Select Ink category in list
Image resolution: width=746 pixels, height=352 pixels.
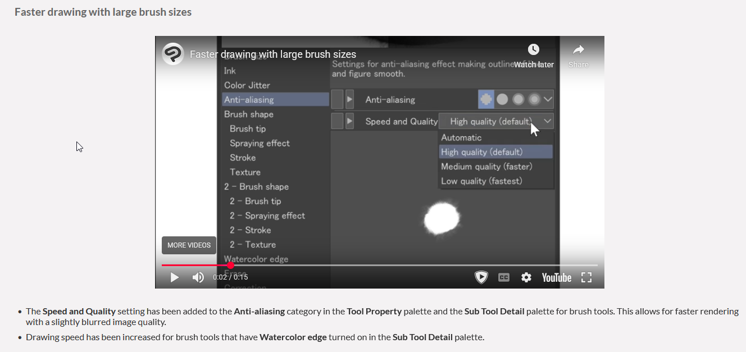tap(230, 71)
